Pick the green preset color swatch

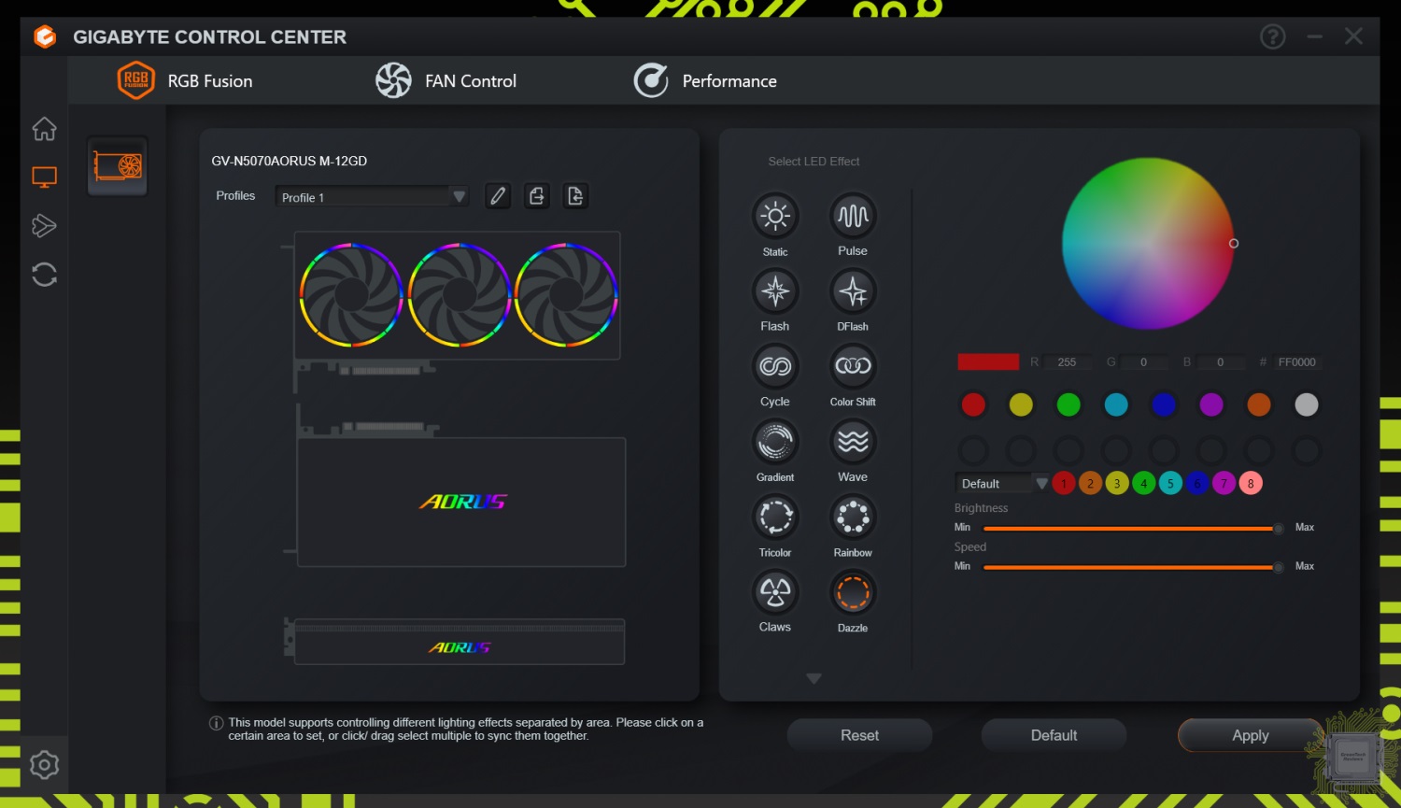coord(1068,404)
